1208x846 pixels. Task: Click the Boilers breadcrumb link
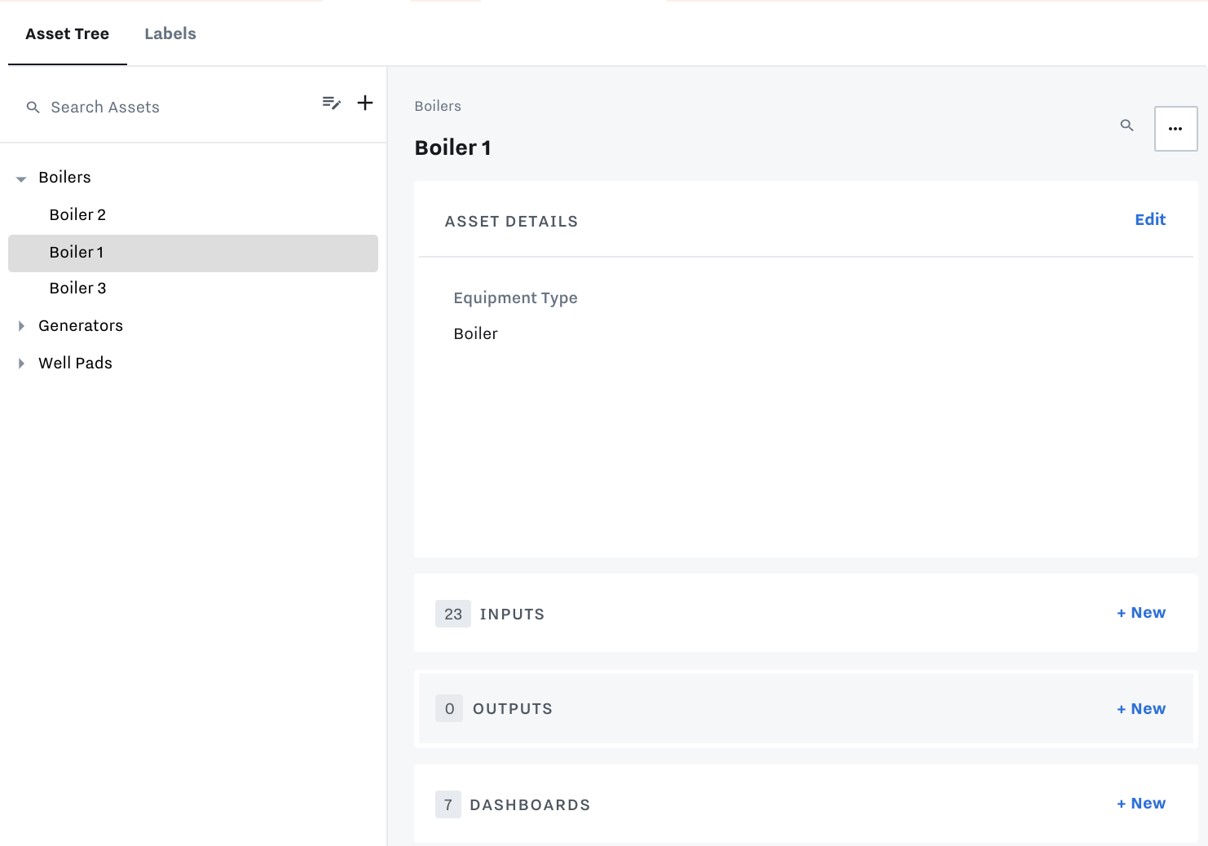[438, 106]
